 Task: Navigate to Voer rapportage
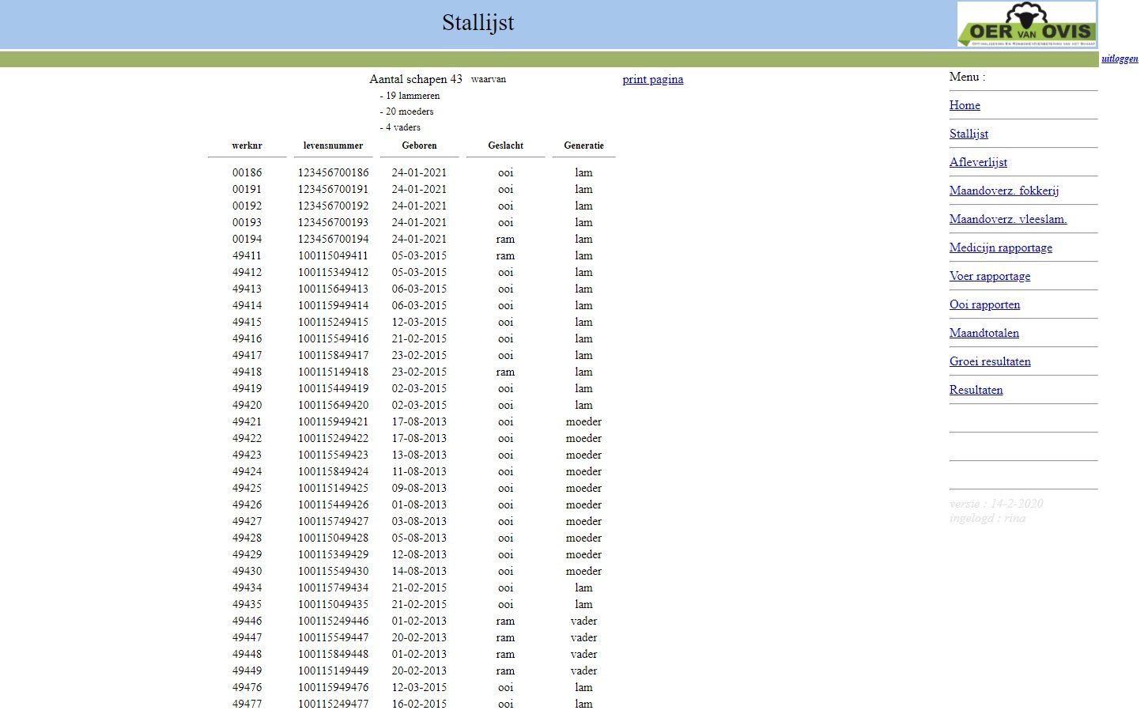point(989,276)
